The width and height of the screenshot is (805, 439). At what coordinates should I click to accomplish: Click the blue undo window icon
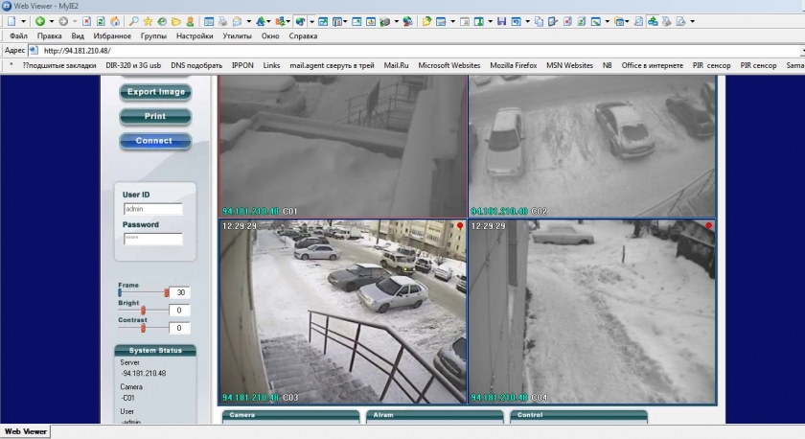pyautogui.click(x=516, y=21)
